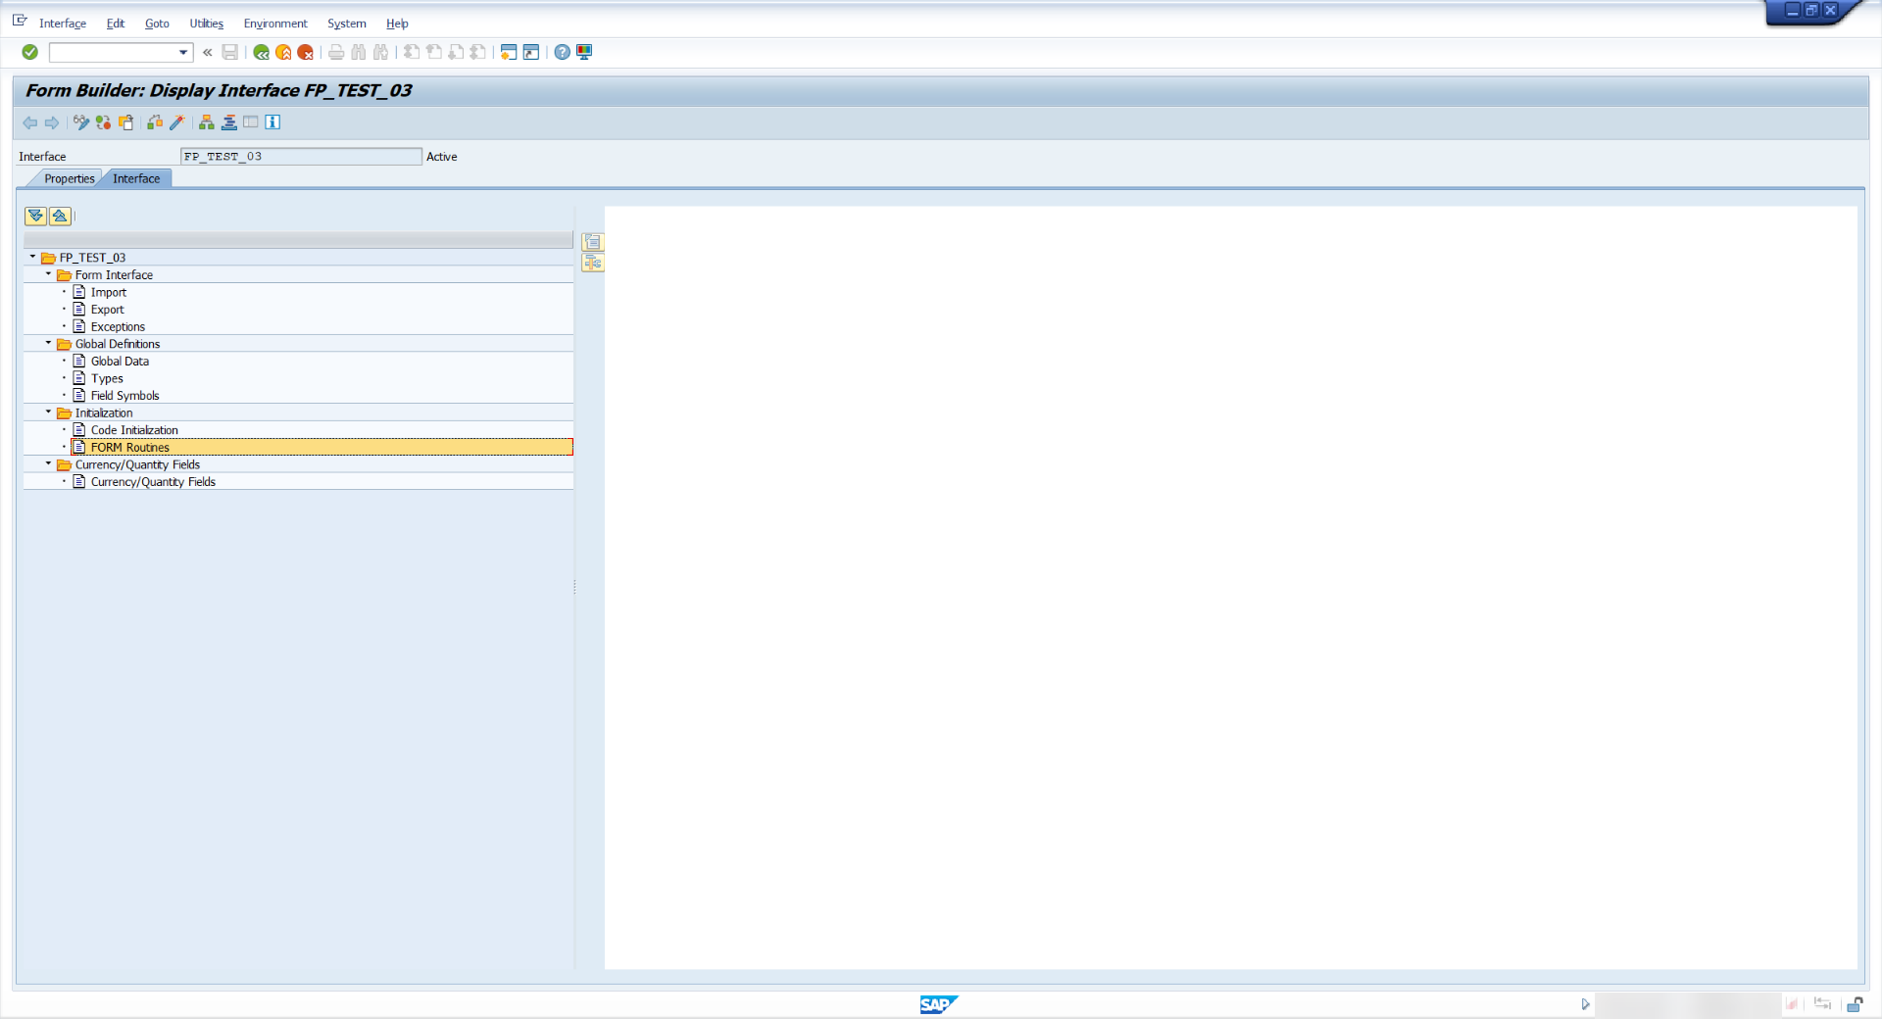Click the green Back icon
1882x1019 pixels.
261,52
